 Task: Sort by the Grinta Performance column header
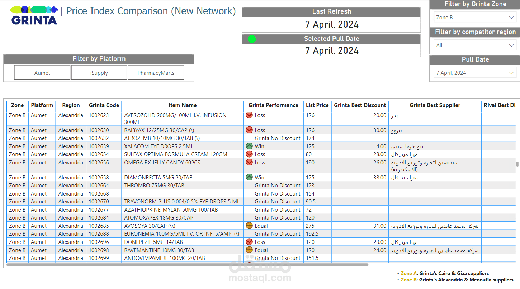pyautogui.click(x=273, y=105)
